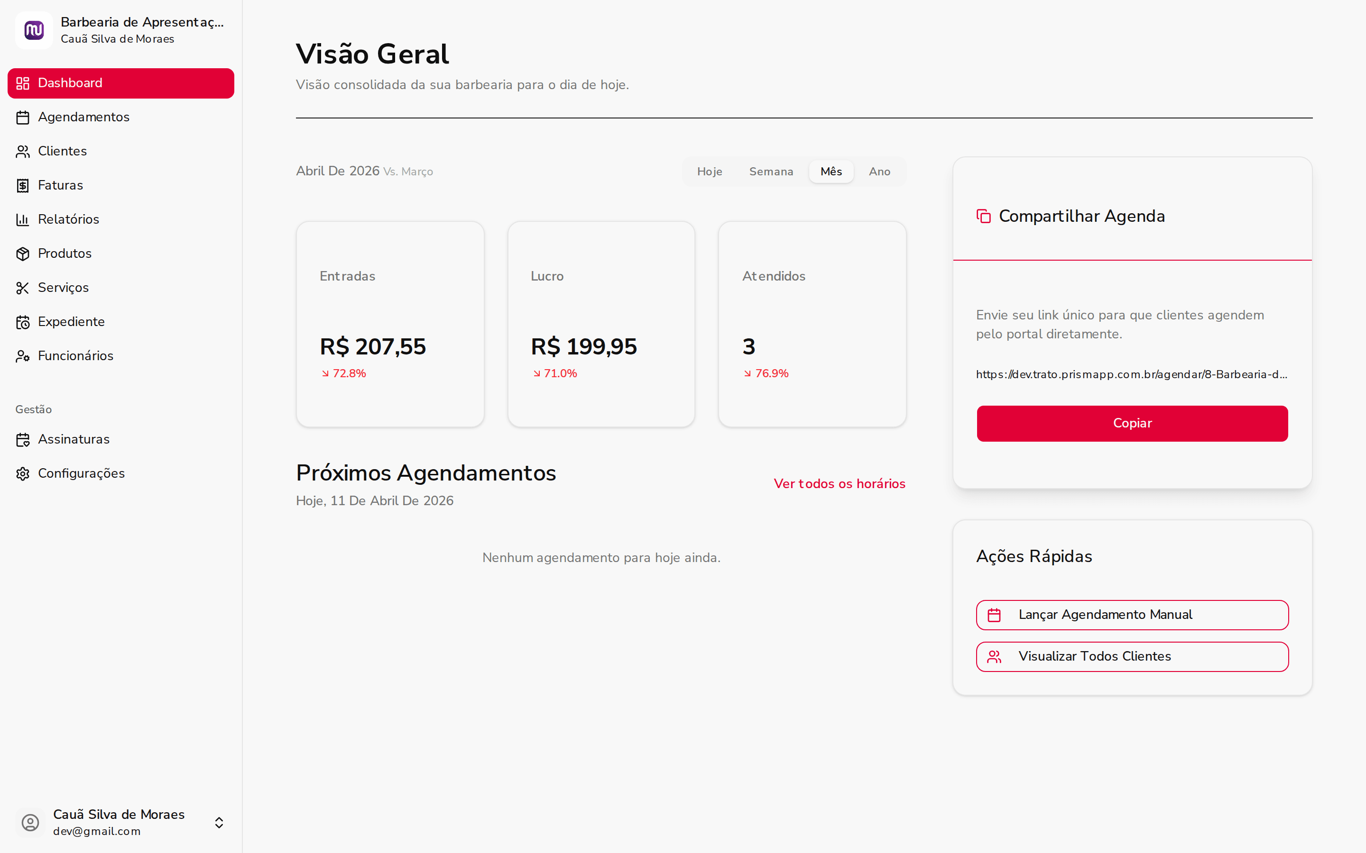Image resolution: width=1366 pixels, height=853 pixels.
Task: Click the Produtos box icon
Action: 23,254
